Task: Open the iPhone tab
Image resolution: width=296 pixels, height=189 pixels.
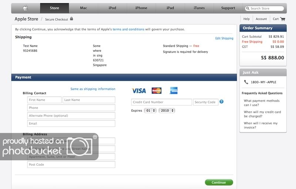Action: pyautogui.click(x=141, y=8)
